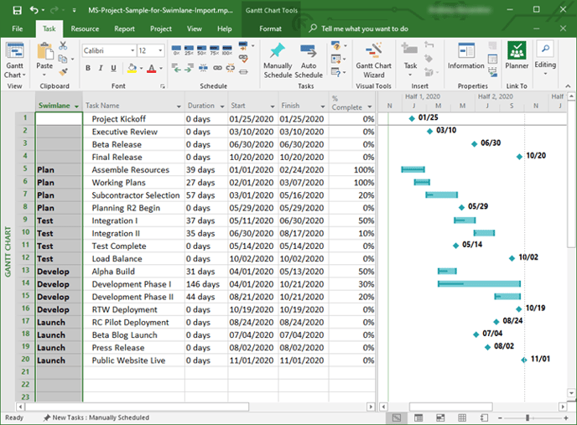Click the Respect Links icon
Screen dimensions: 577x425
pyautogui.click(x=243, y=59)
